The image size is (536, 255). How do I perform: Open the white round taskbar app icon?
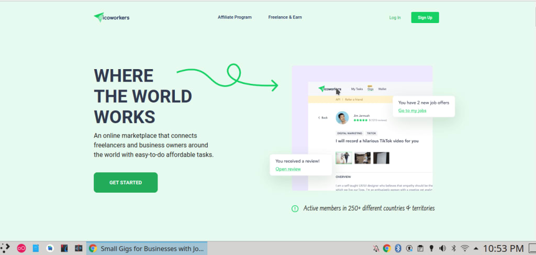[50, 248]
